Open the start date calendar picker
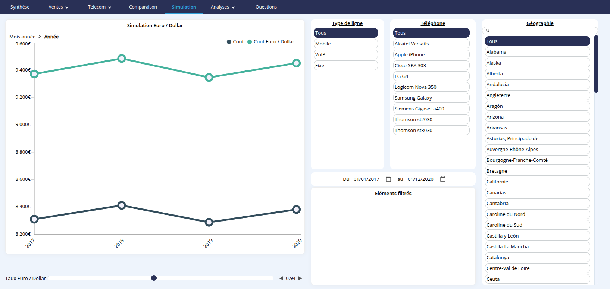The height and width of the screenshot is (289, 610). coord(388,179)
